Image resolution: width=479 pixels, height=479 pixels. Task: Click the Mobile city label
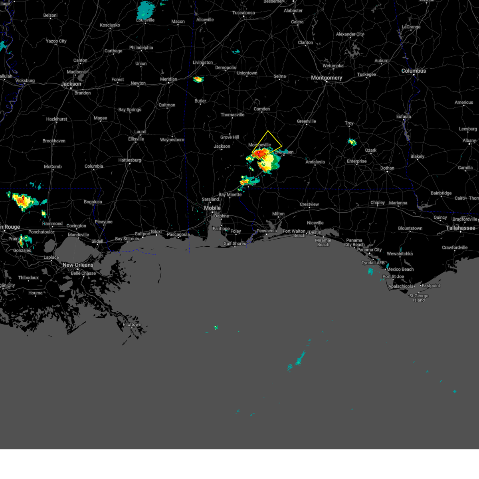[x=212, y=208]
